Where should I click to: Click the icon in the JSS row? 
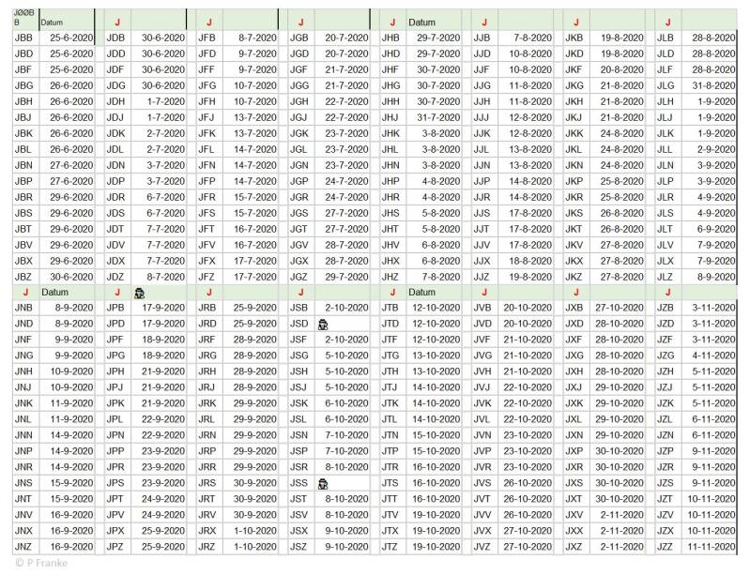[x=323, y=484]
